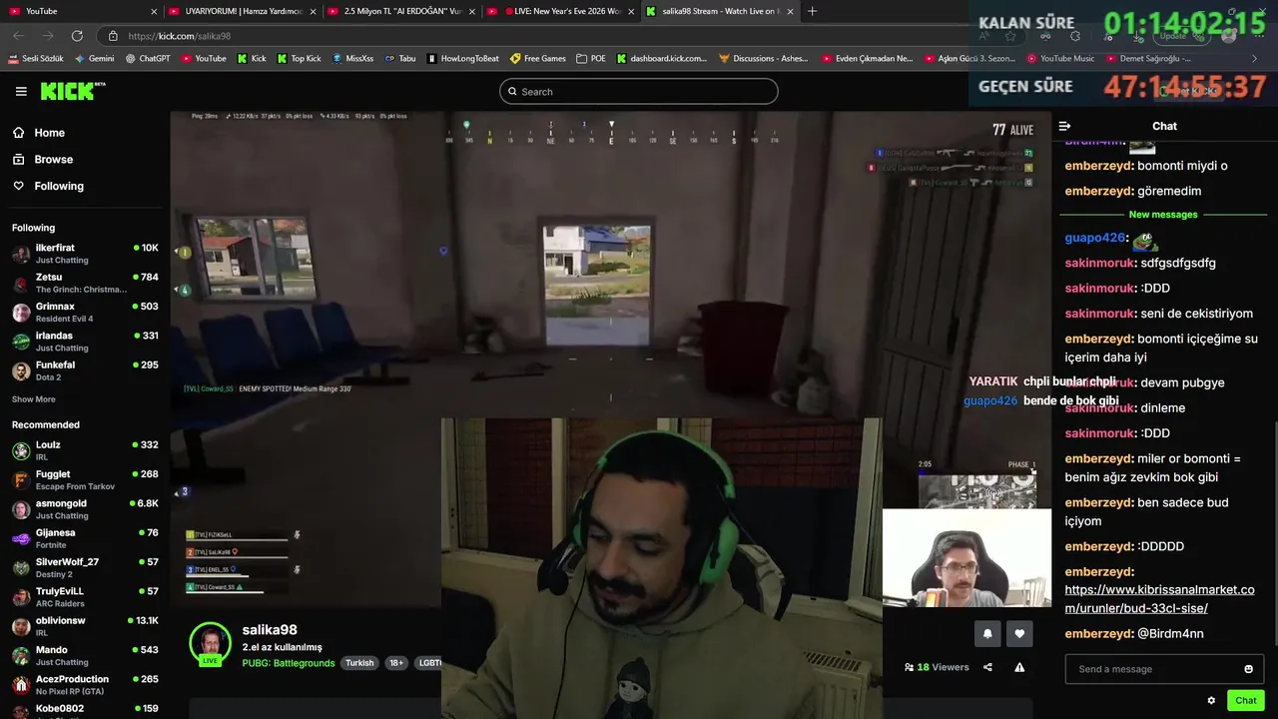Expand Show More in Following list
This screenshot has width=1278, height=719.
tap(33, 398)
